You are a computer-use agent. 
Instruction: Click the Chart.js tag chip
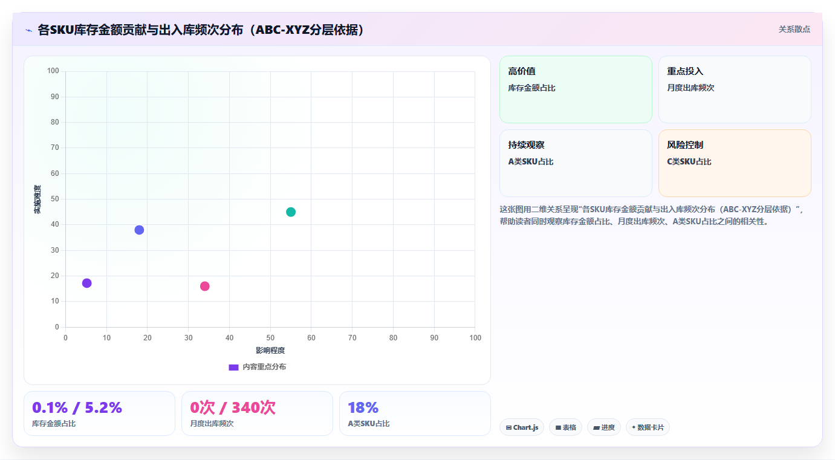tap(522, 427)
